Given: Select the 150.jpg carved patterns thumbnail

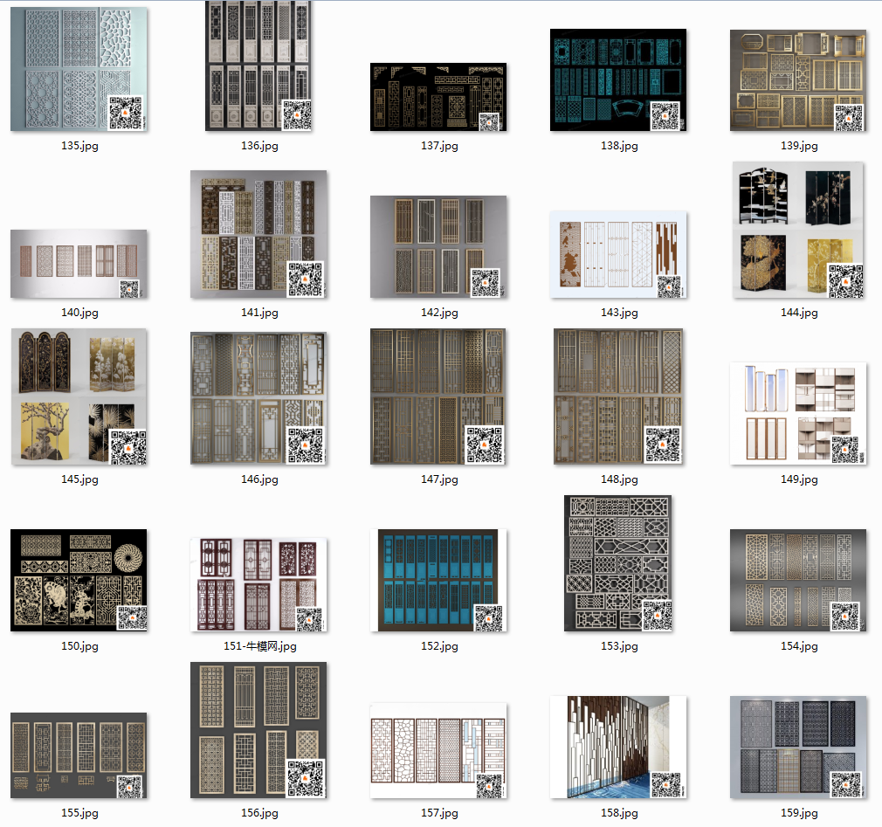Looking at the screenshot, I should (x=79, y=580).
